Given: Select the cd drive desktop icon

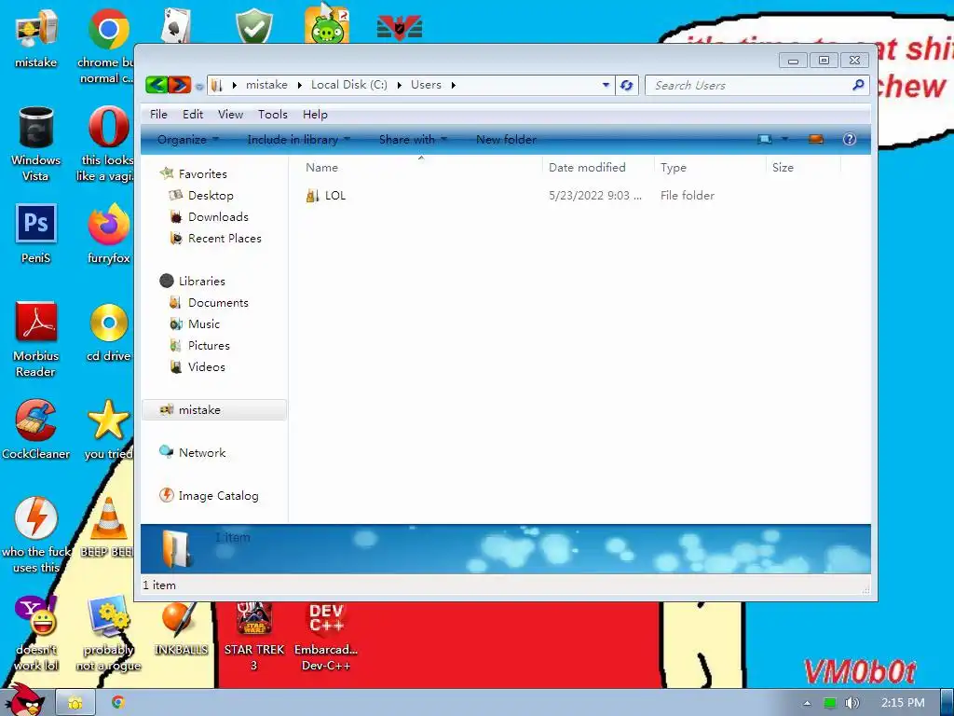Looking at the screenshot, I should (x=109, y=333).
